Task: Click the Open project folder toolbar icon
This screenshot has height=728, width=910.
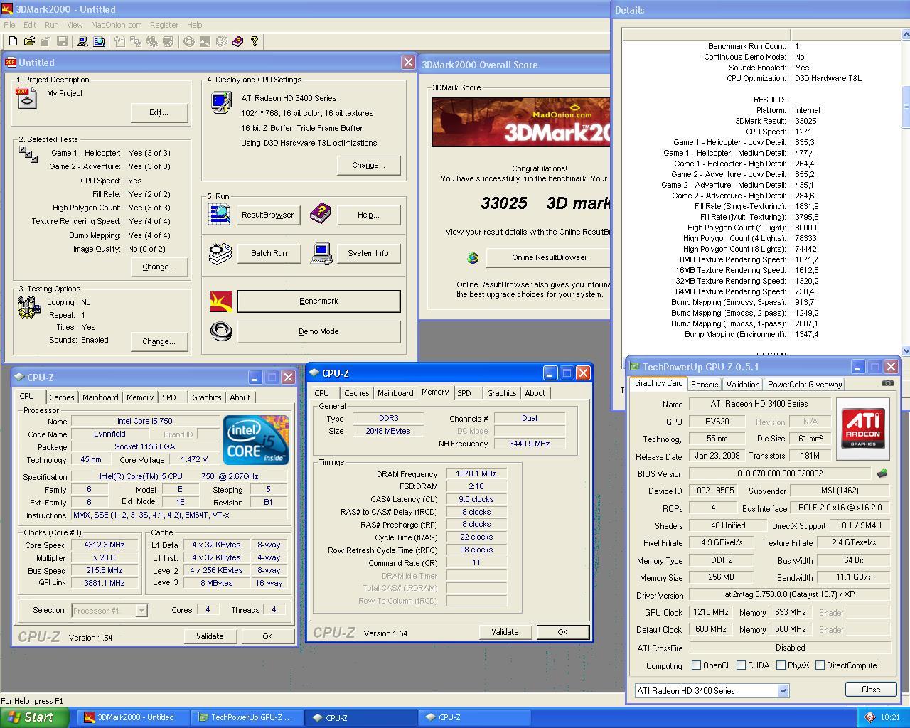Action: click(29, 42)
